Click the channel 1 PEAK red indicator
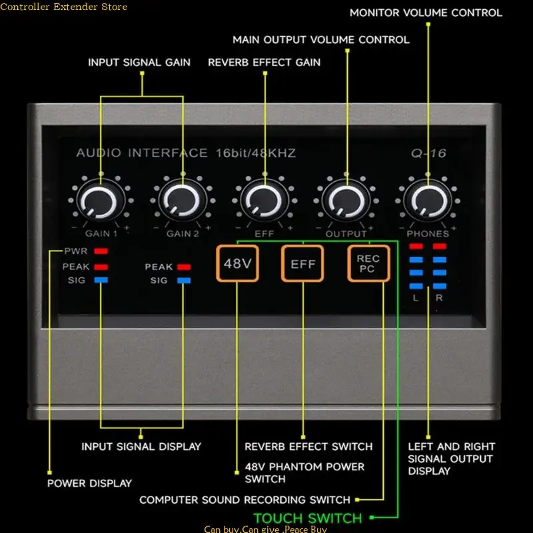 101,267
